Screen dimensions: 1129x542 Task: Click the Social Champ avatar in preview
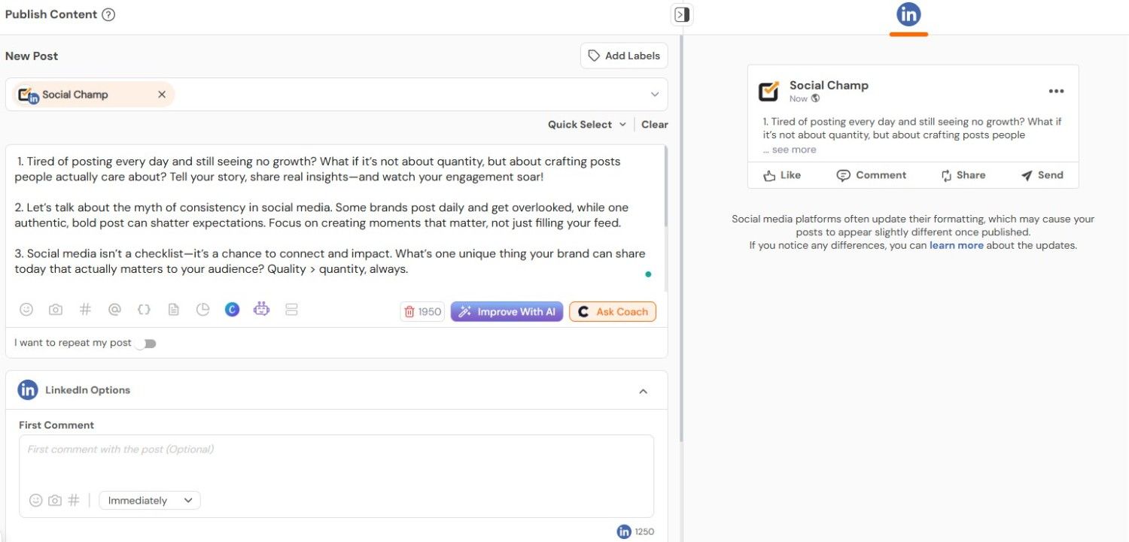768,91
